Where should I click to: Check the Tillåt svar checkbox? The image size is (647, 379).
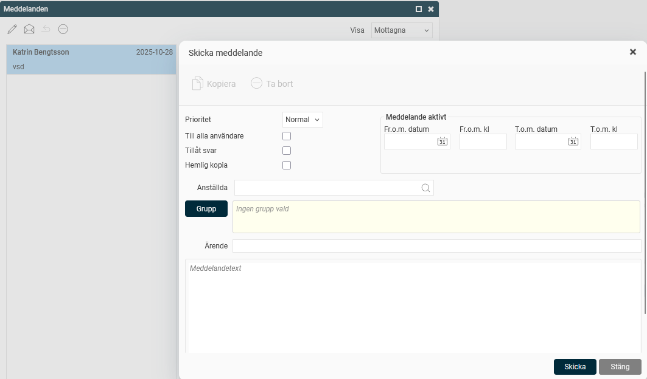click(287, 151)
